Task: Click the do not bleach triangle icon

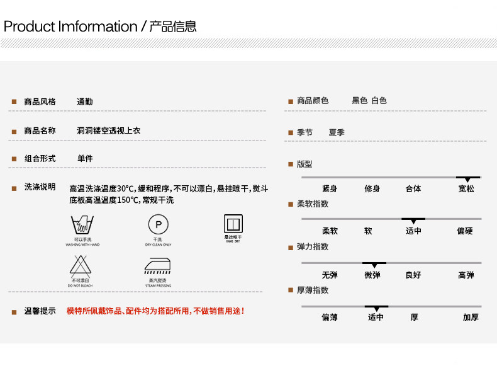Action: (81, 266)
